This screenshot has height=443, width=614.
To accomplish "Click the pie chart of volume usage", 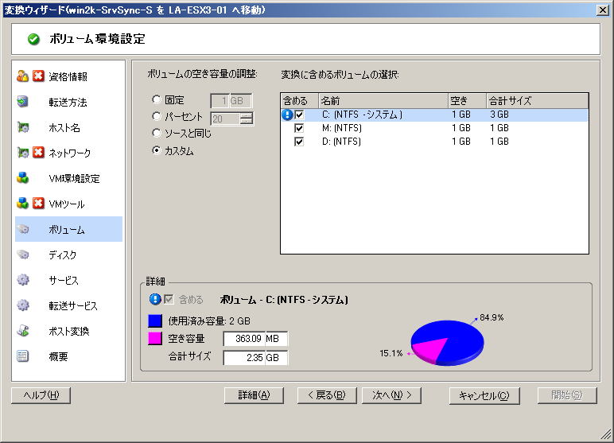I will (x=447, y=343).
